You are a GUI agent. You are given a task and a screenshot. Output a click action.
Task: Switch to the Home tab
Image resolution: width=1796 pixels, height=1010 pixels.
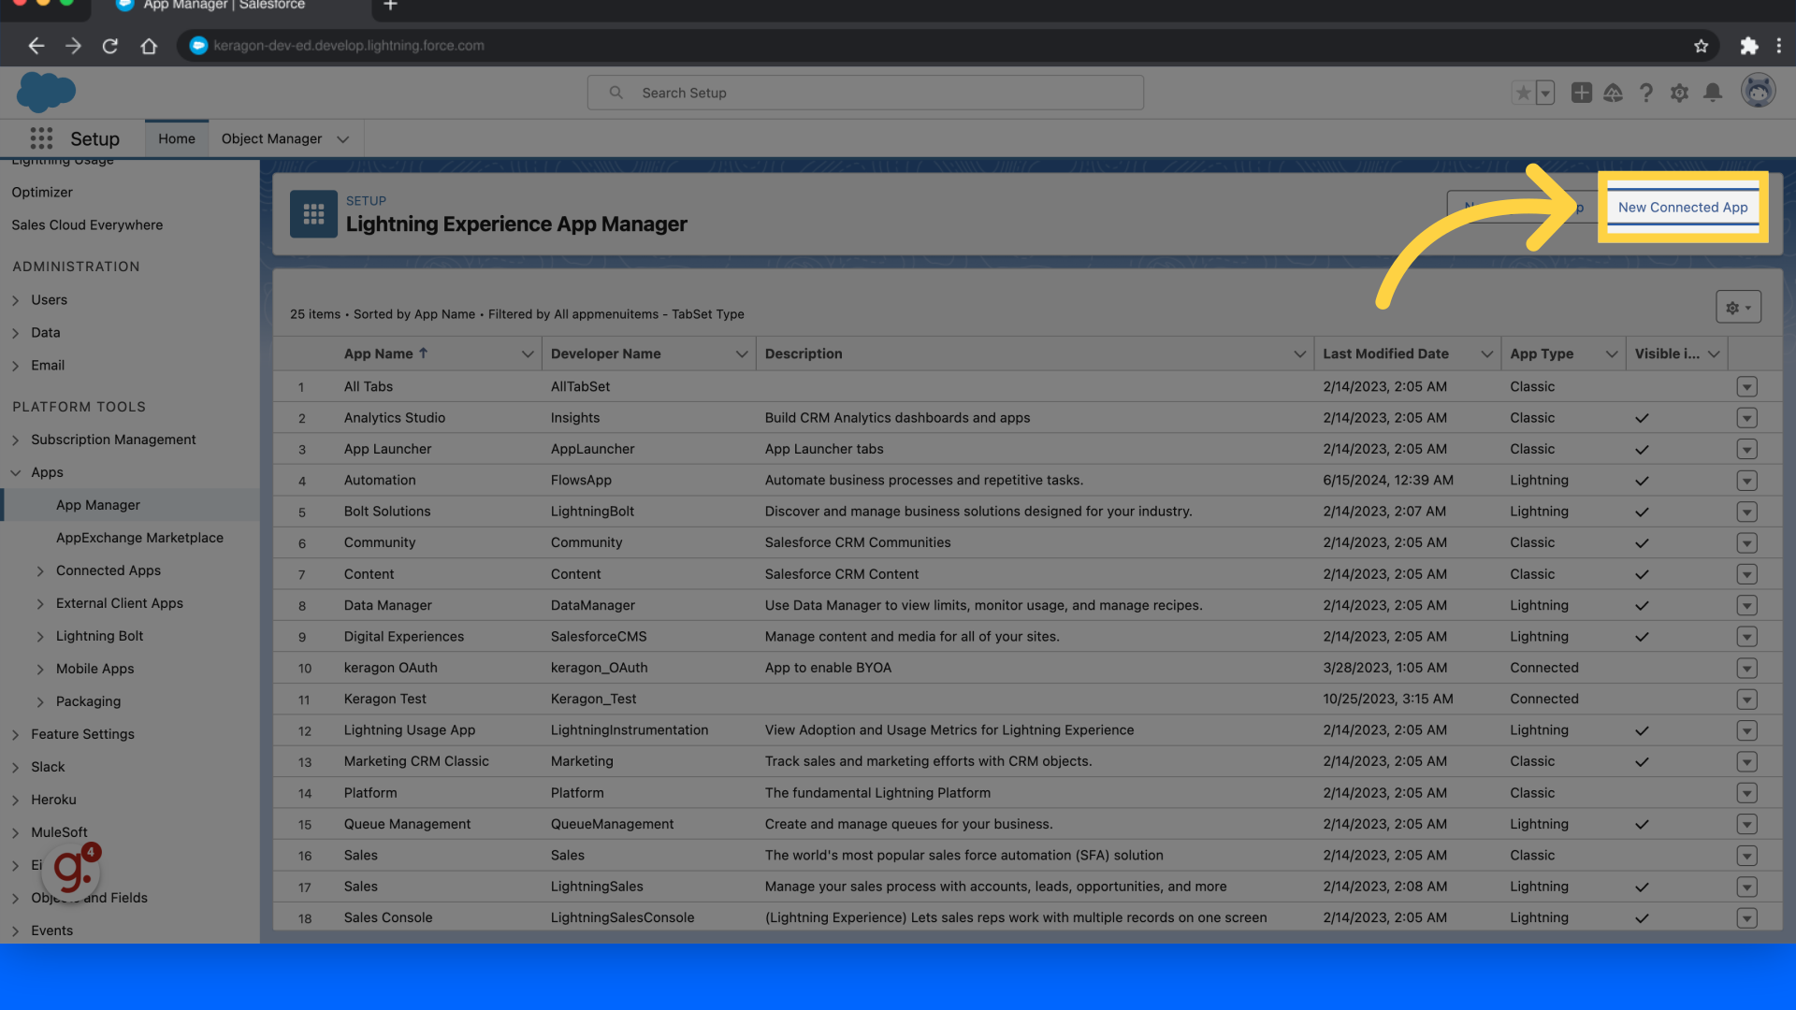[177, 138]
